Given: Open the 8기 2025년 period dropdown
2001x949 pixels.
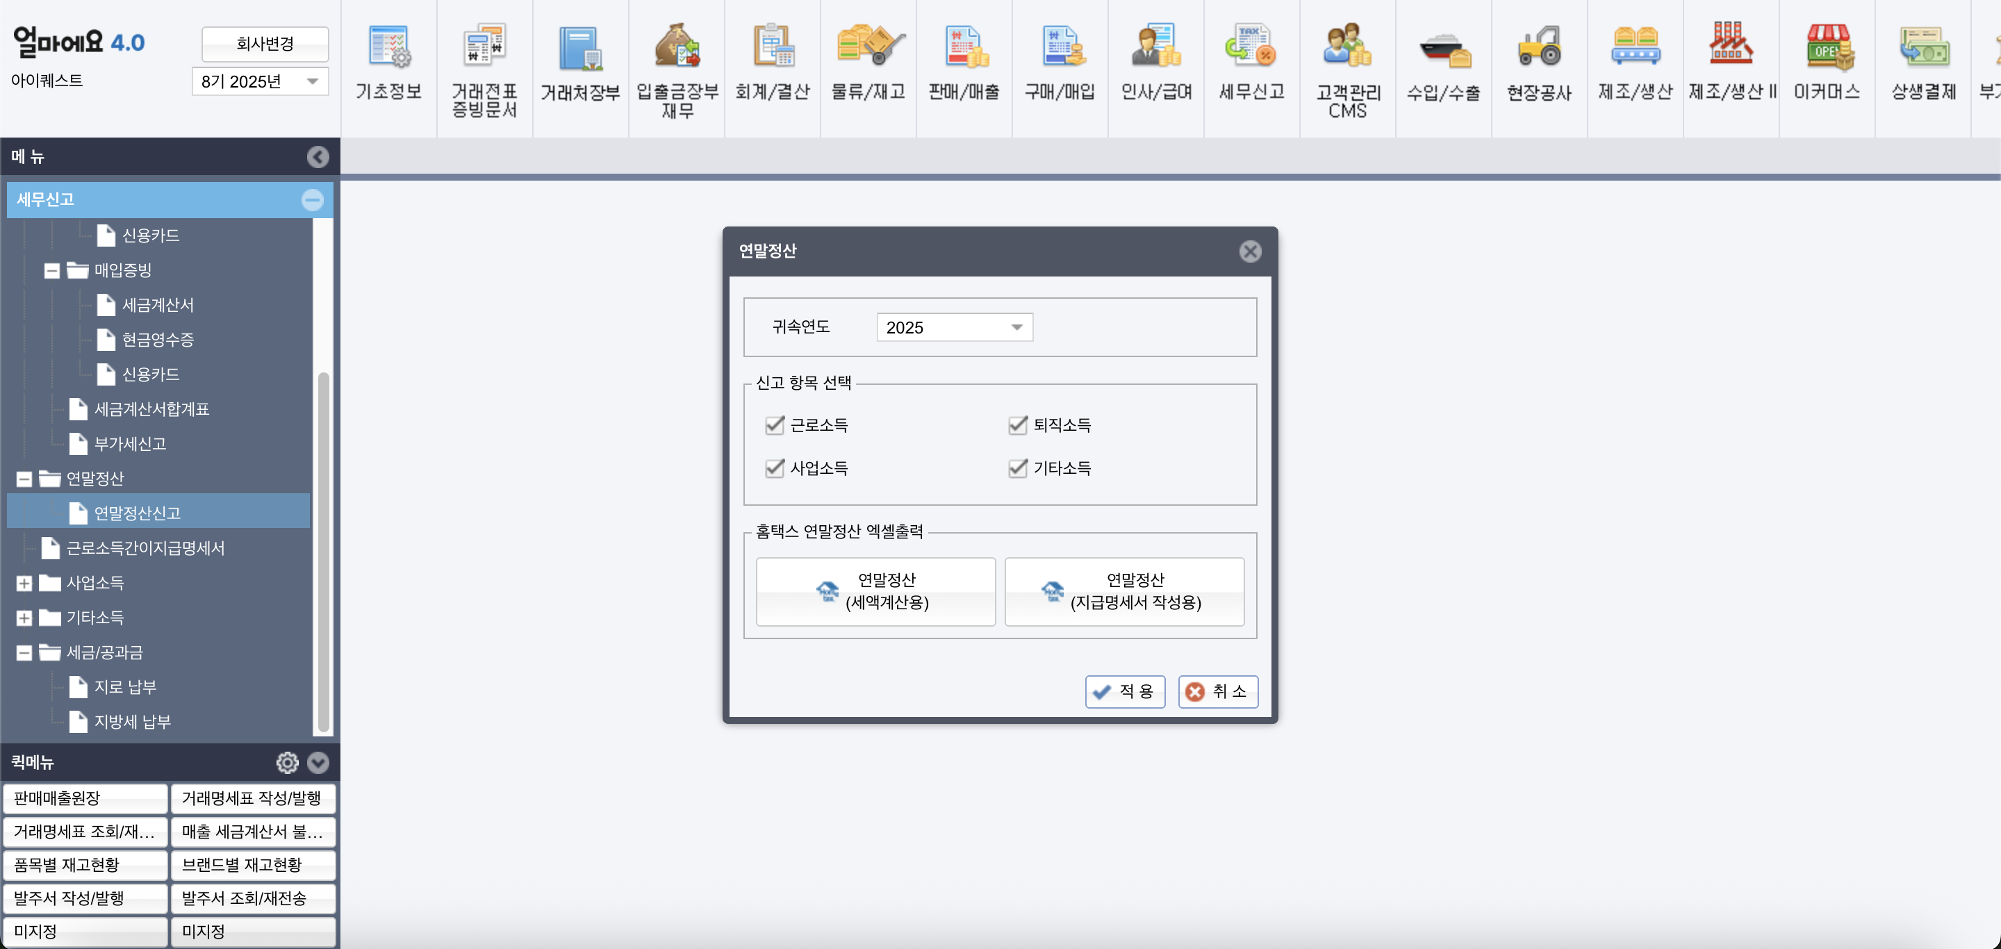Looking at the screenshot, I should click(313, 81).
